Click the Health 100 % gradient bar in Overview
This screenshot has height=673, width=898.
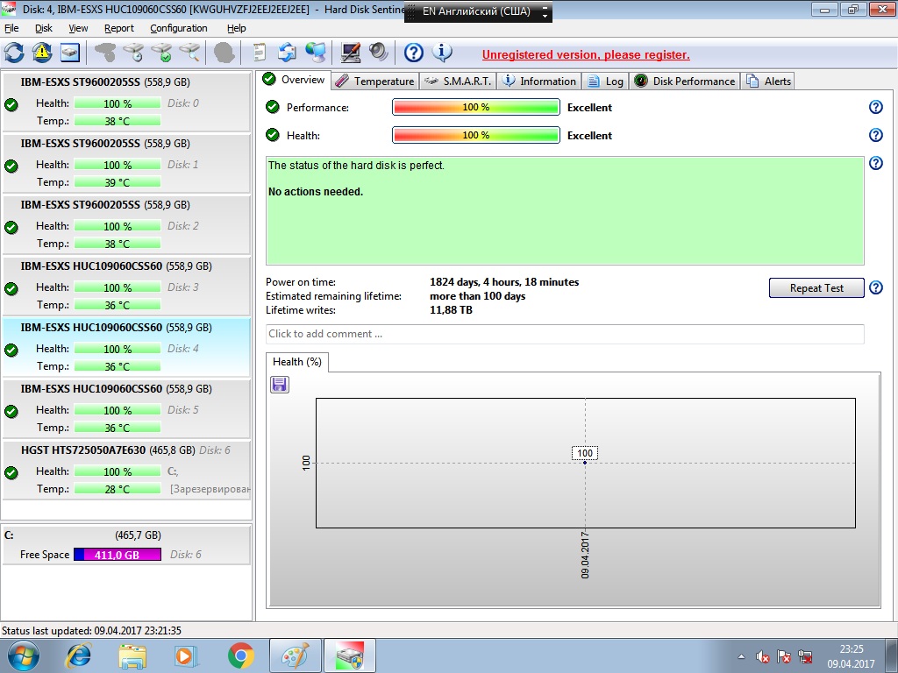[x=476, y=135]
